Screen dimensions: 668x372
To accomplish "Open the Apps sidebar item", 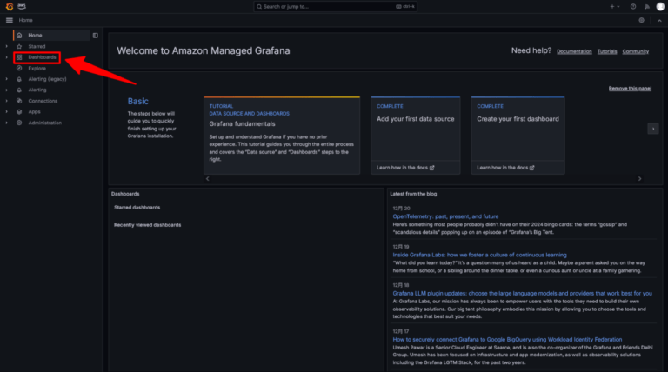I will coord(34,111).
